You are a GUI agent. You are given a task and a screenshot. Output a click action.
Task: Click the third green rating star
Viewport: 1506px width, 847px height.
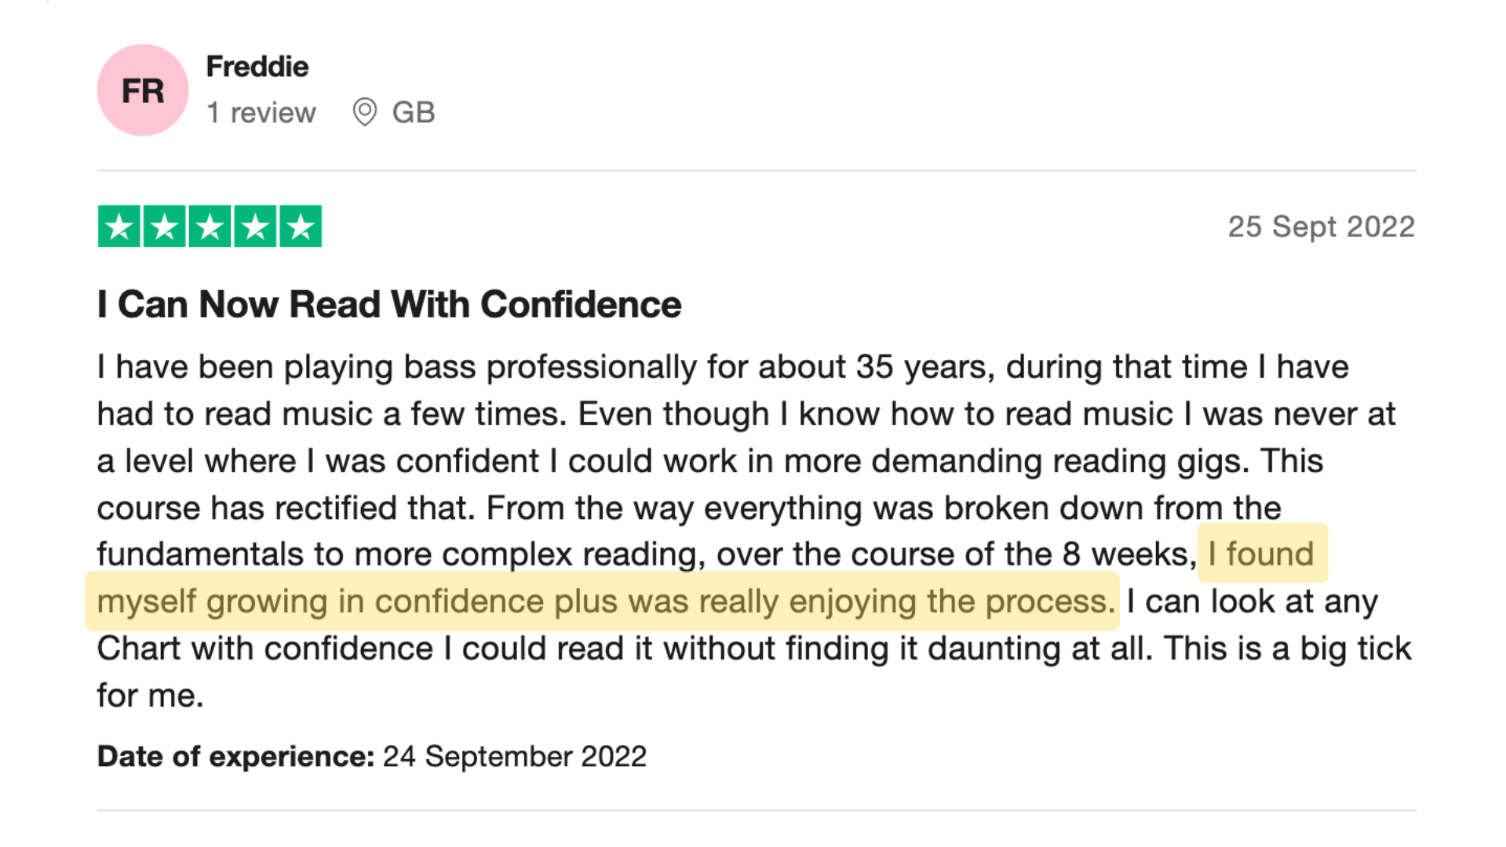pos(210,227)
